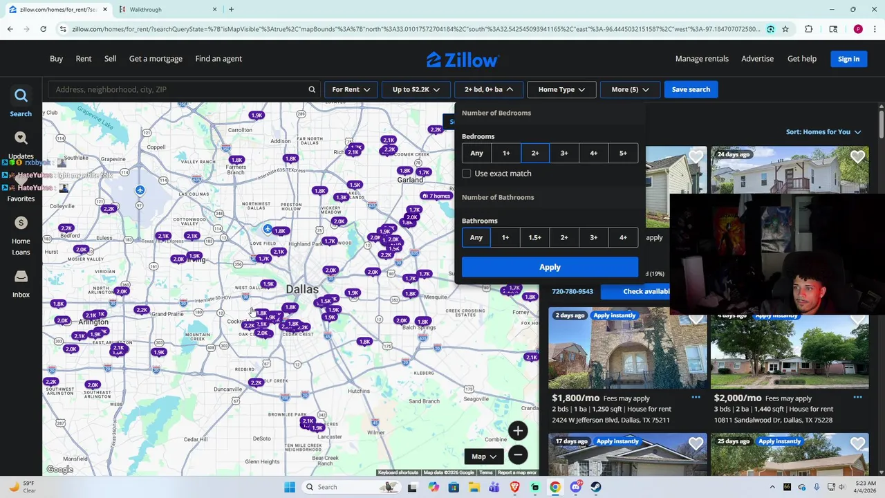The width and height of the screenshot is (885, 498).
Task: Open the browser extensions puzzle icon
Action: pos(809,29)
